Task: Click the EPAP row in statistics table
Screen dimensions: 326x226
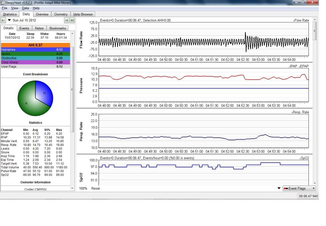Action: 34,134
